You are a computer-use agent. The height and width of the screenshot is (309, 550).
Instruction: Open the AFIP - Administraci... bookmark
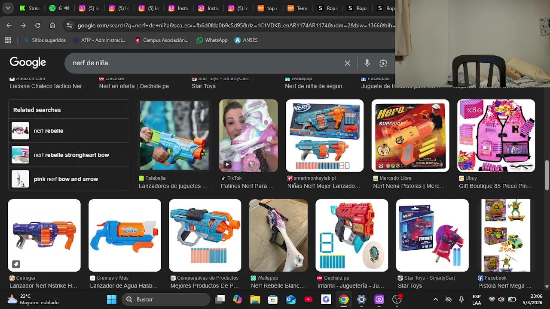(x=99, y=40)
